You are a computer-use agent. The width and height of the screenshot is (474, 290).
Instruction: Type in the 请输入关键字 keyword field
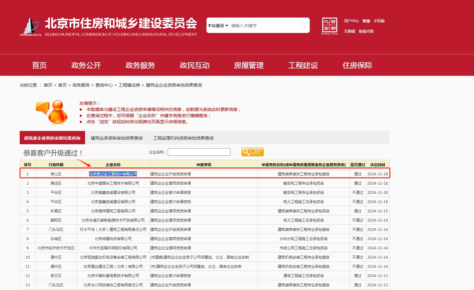pos(264,26)
